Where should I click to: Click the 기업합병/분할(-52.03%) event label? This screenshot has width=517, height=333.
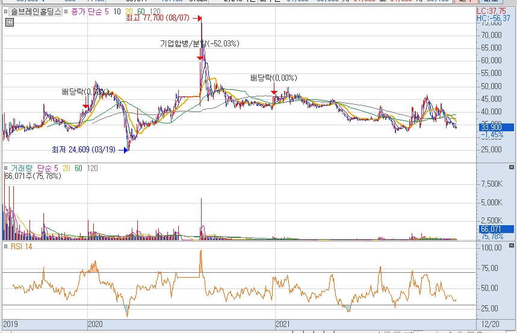[x=199, y=43]
